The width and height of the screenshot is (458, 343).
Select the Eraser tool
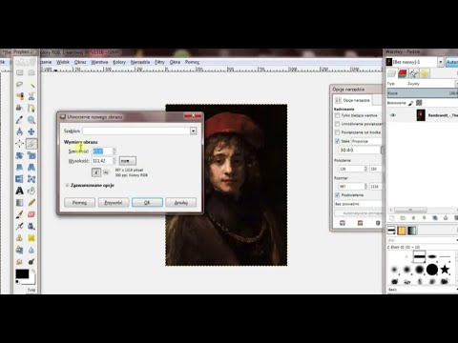(31, 214)
